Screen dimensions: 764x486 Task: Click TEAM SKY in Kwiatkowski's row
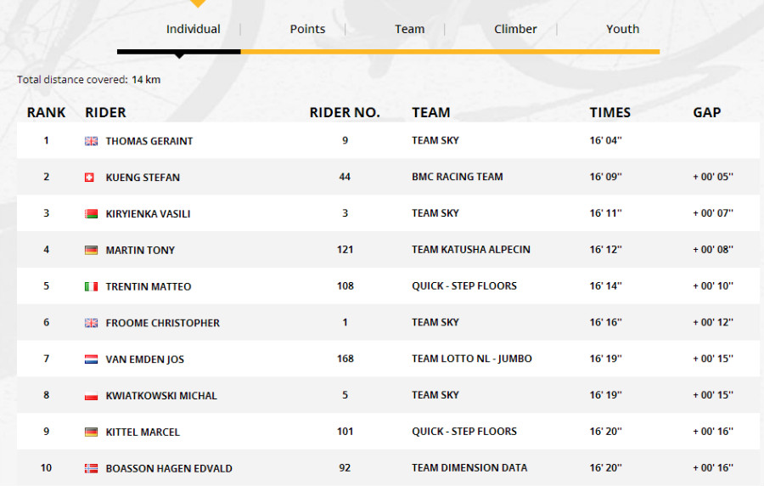[435, 395]
